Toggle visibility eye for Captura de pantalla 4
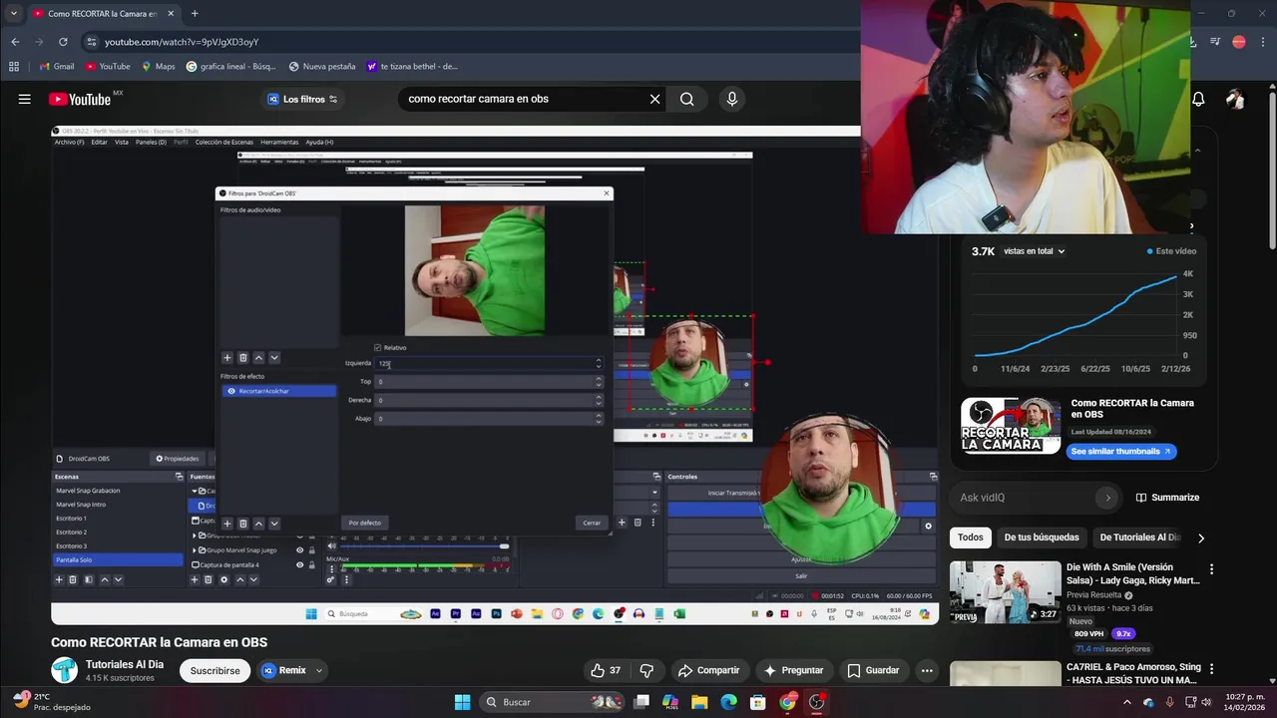 pos(299,564)
